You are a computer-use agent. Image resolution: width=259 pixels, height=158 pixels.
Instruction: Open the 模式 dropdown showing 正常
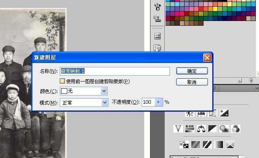(x=84, y=103)
